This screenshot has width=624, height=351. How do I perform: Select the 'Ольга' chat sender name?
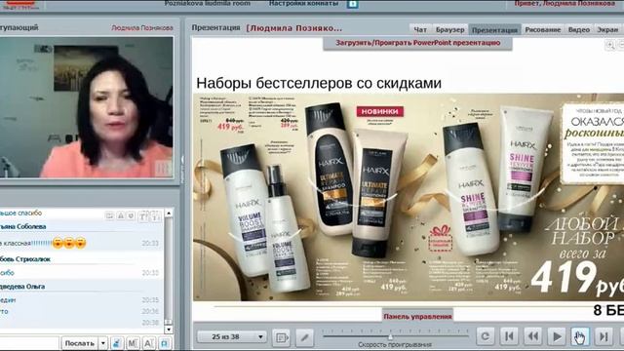(x=35, y=286)
